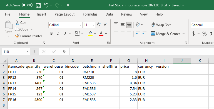214x109 pixels.
Task: Open the File menu
Action: point(8,14)
